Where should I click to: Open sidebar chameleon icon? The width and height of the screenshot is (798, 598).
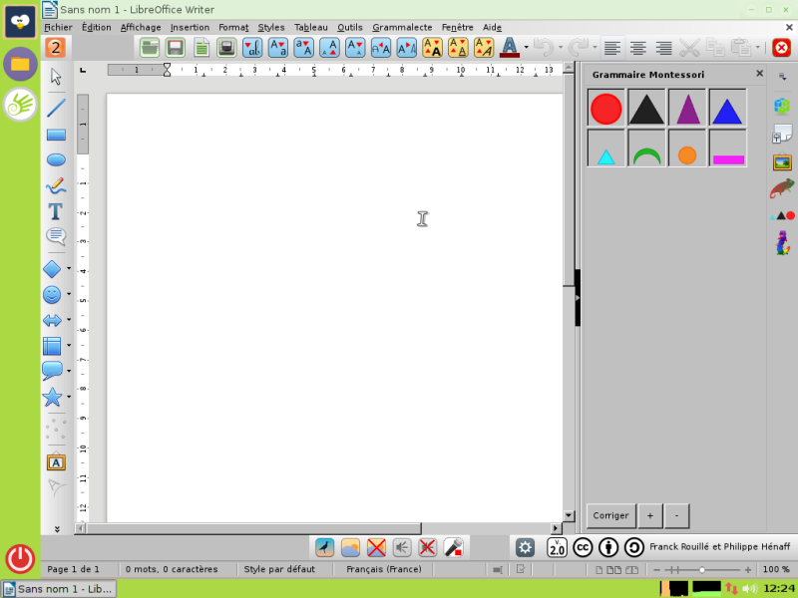click(x=782, y=188)
